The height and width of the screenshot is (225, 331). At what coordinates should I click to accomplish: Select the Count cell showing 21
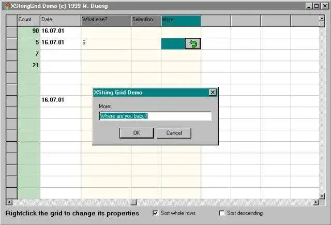pos(29,67)
